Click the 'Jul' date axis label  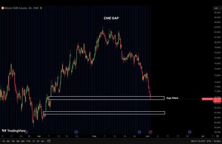pyautogui.click(x=203, y=136)
